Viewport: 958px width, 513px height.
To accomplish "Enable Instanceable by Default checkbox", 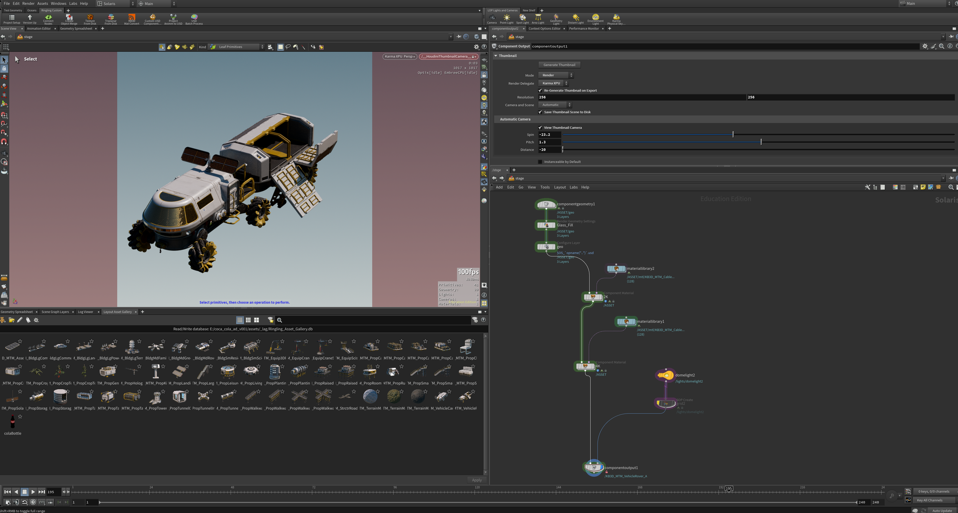I will pos(540,162).
